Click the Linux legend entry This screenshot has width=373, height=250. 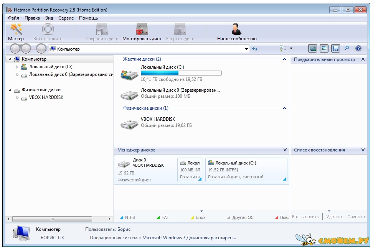[x=198, y=217]
